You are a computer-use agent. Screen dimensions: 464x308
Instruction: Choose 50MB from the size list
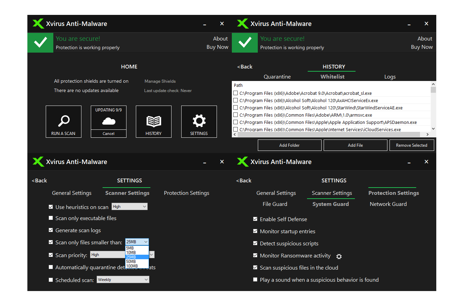pos(137,262)
